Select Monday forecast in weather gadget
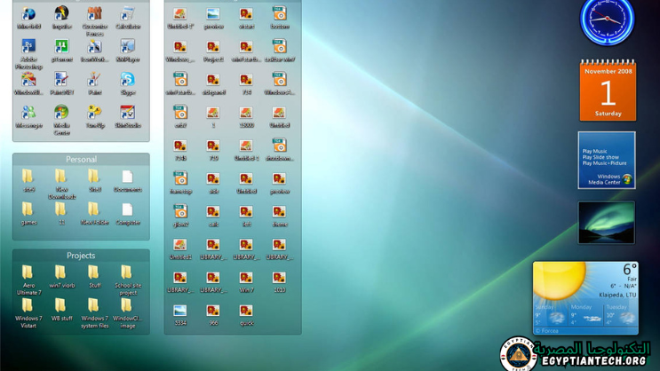Image resolution: width=660 pixels, height=371 pixels. [585, 315]
